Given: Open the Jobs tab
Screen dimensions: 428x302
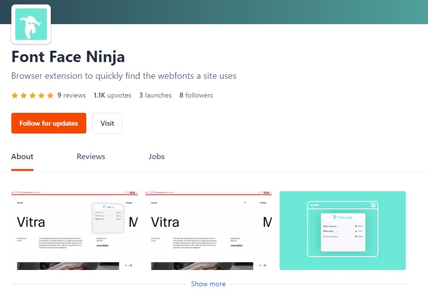Looking at the screenshot, I should (156, 157).
